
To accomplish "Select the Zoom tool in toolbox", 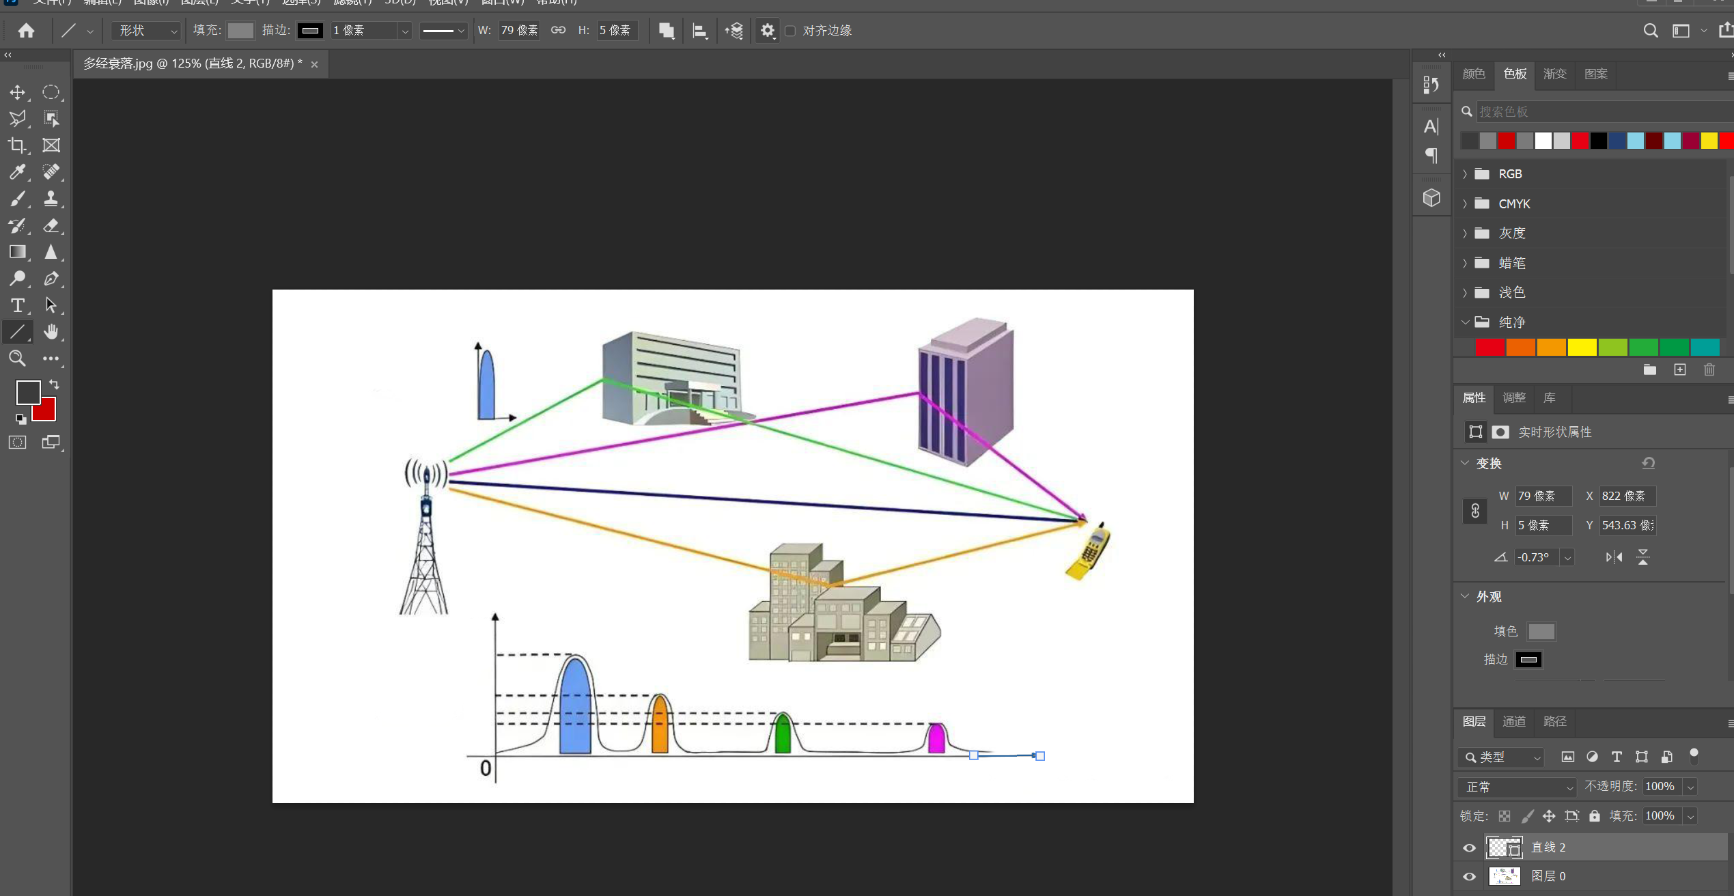I will tap(17, 359).
